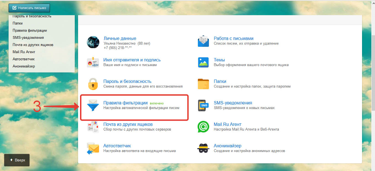
Task: Open the Личные данные settings link
Action: tap(120, 38)
